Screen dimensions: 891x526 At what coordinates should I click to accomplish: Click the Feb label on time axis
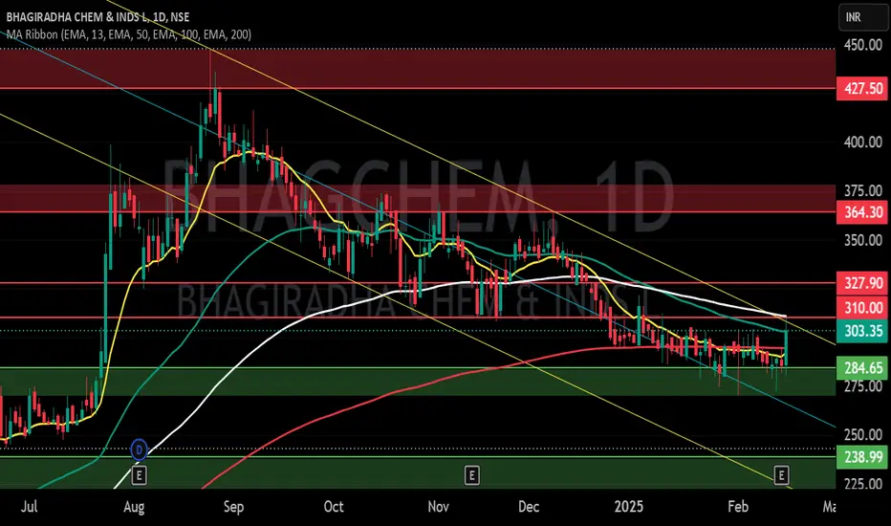(738, 506)
